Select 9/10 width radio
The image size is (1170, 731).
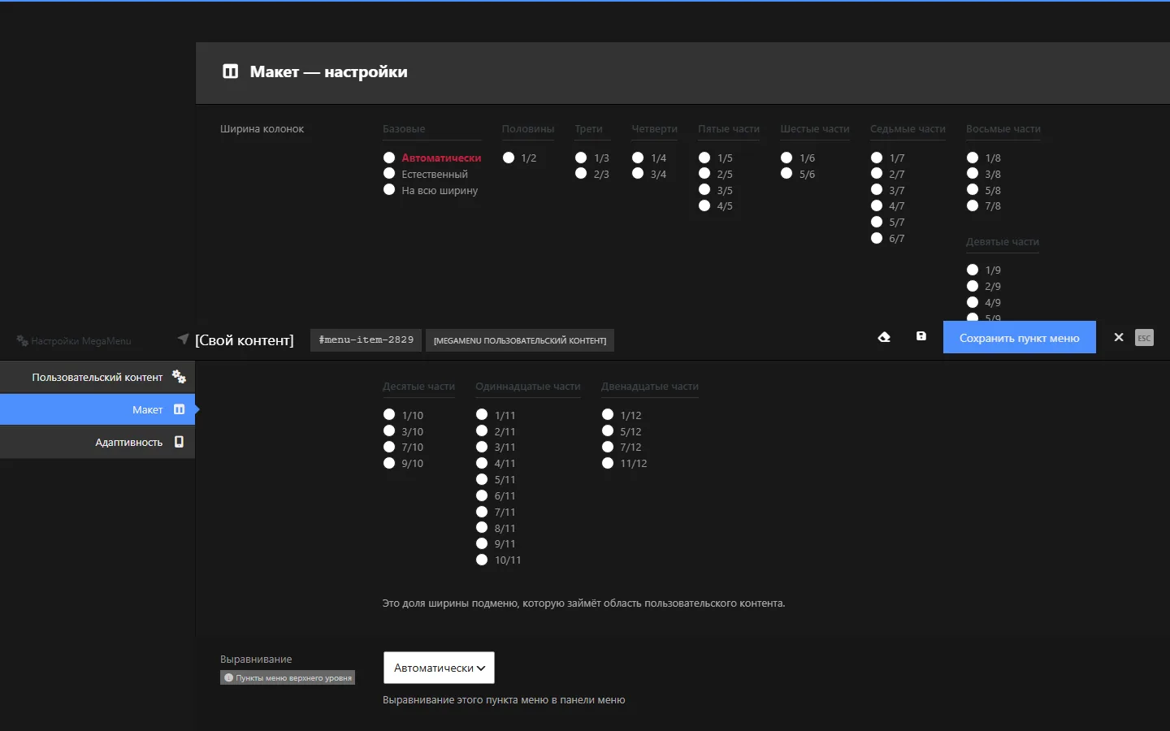tap(389, 463)
